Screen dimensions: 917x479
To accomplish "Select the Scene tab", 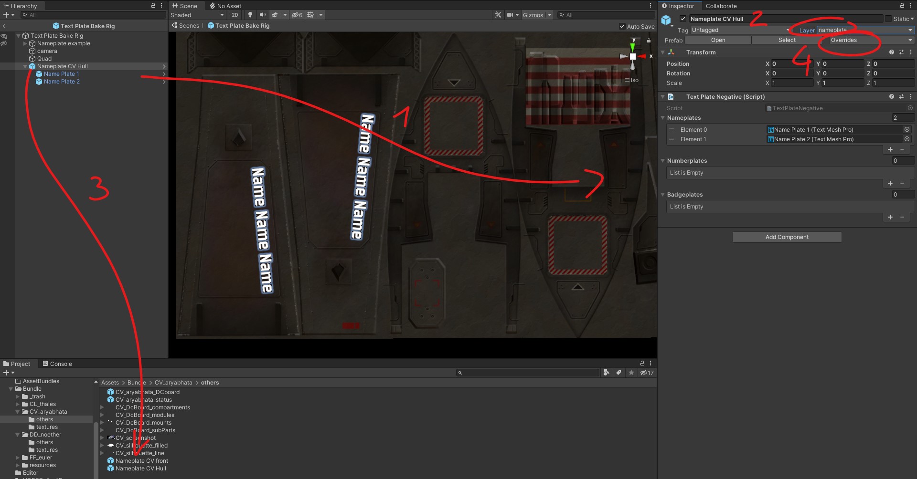I will click(185, 6).
